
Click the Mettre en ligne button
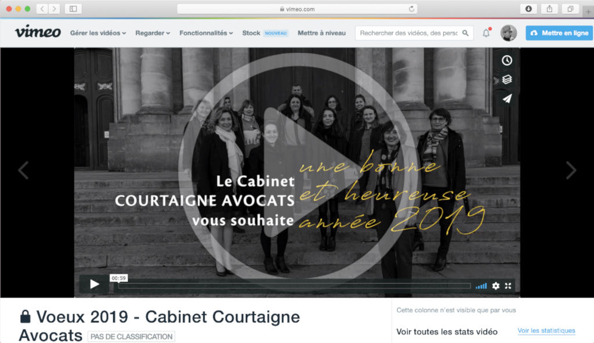pyautogui.click(x=559, y=33)
